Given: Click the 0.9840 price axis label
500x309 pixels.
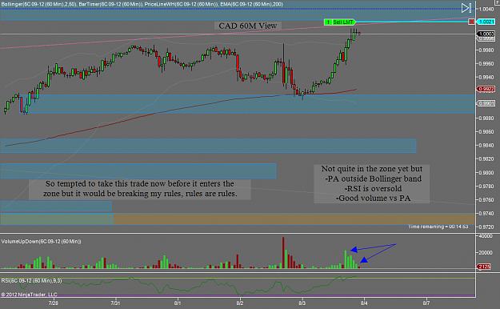Looking at the screenshot, I should pyautogui.click(x=486, y=145).
